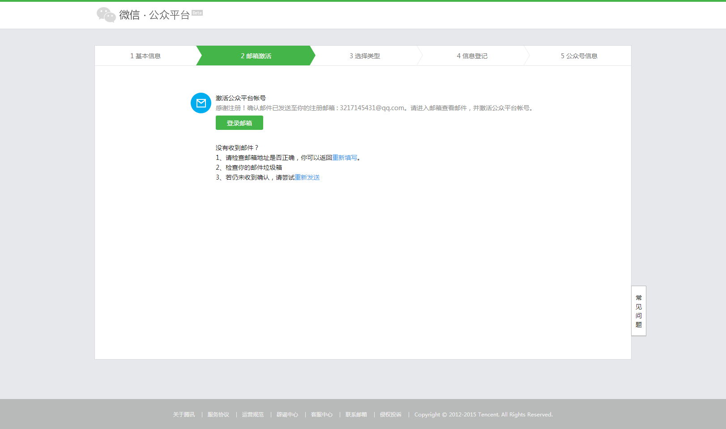
Task: View the 服务协议 footer link
Action: 218,415
